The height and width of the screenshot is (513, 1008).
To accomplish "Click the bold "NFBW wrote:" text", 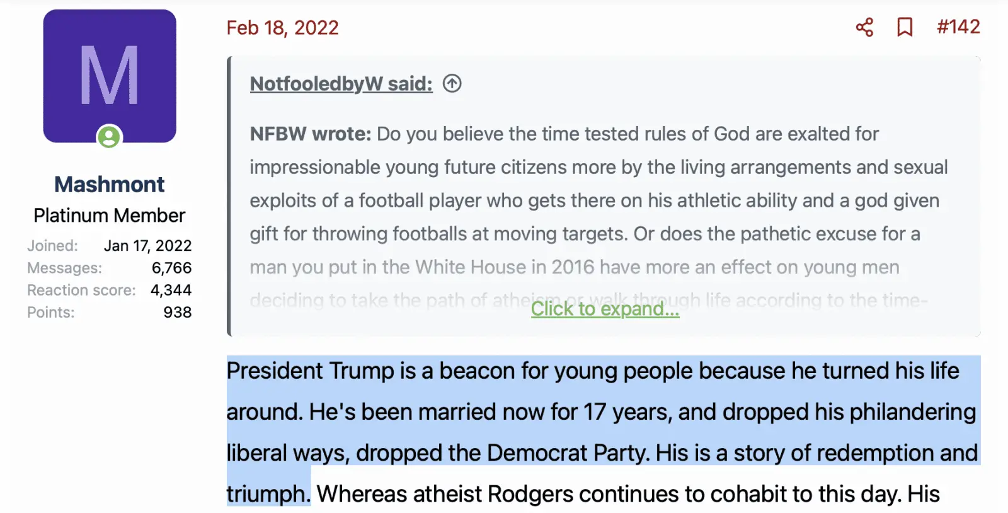I will (x=311, y=134).
